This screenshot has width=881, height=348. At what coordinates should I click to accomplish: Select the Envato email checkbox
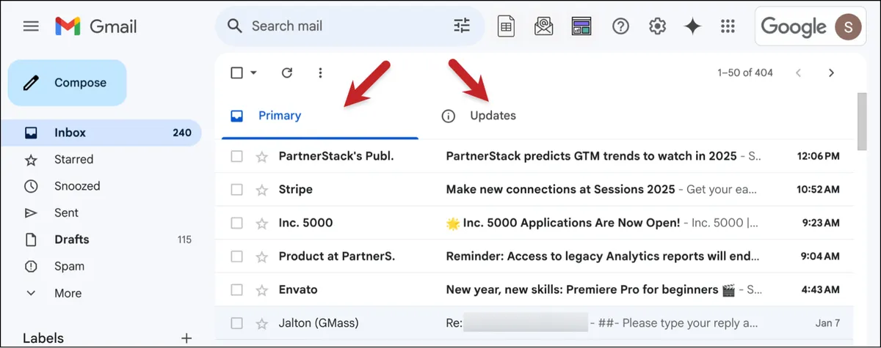236,289
